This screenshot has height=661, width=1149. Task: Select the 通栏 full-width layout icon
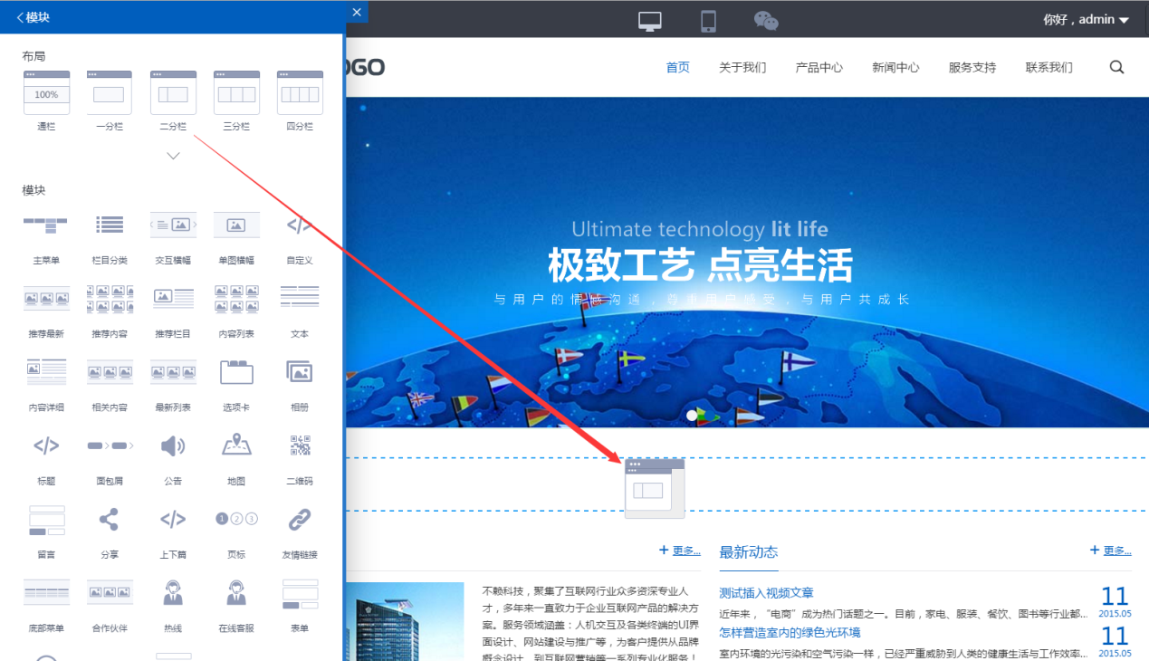(46, 92)
